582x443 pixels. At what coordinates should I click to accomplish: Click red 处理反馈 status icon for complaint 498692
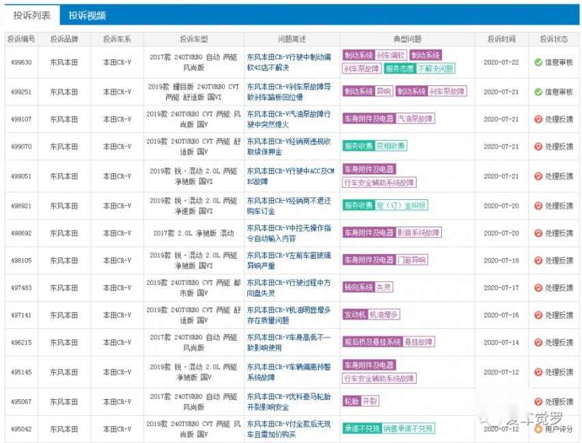538,233
